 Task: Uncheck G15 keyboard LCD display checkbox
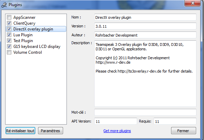pyautogui.click(x=9, y=47)
